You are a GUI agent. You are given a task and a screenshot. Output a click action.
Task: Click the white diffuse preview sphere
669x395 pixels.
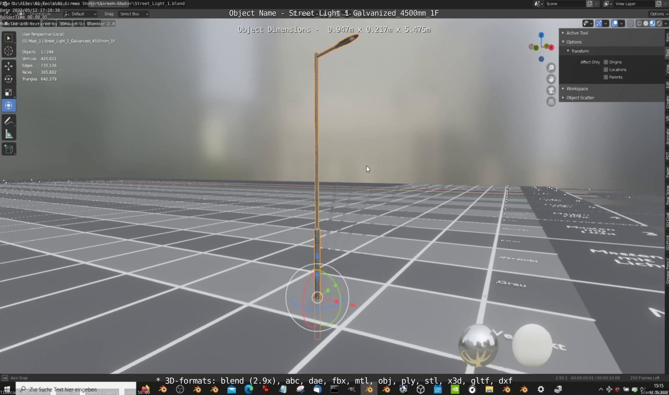pyautogui.click(x=532, y=345)
